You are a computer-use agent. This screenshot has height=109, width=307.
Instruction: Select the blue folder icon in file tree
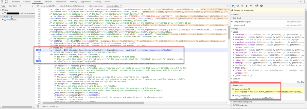point(7,16)
